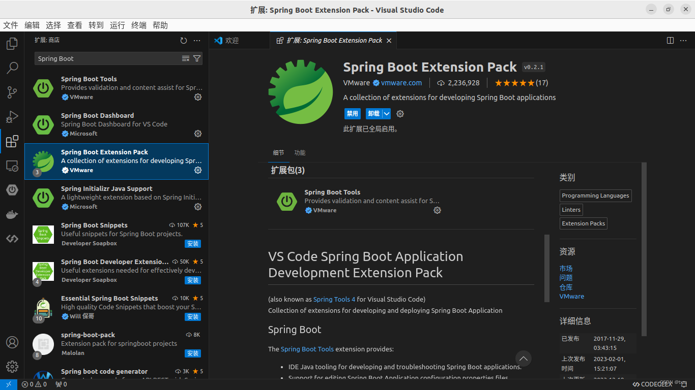Open the 查看 (View) menu

[x=75, y=25]
